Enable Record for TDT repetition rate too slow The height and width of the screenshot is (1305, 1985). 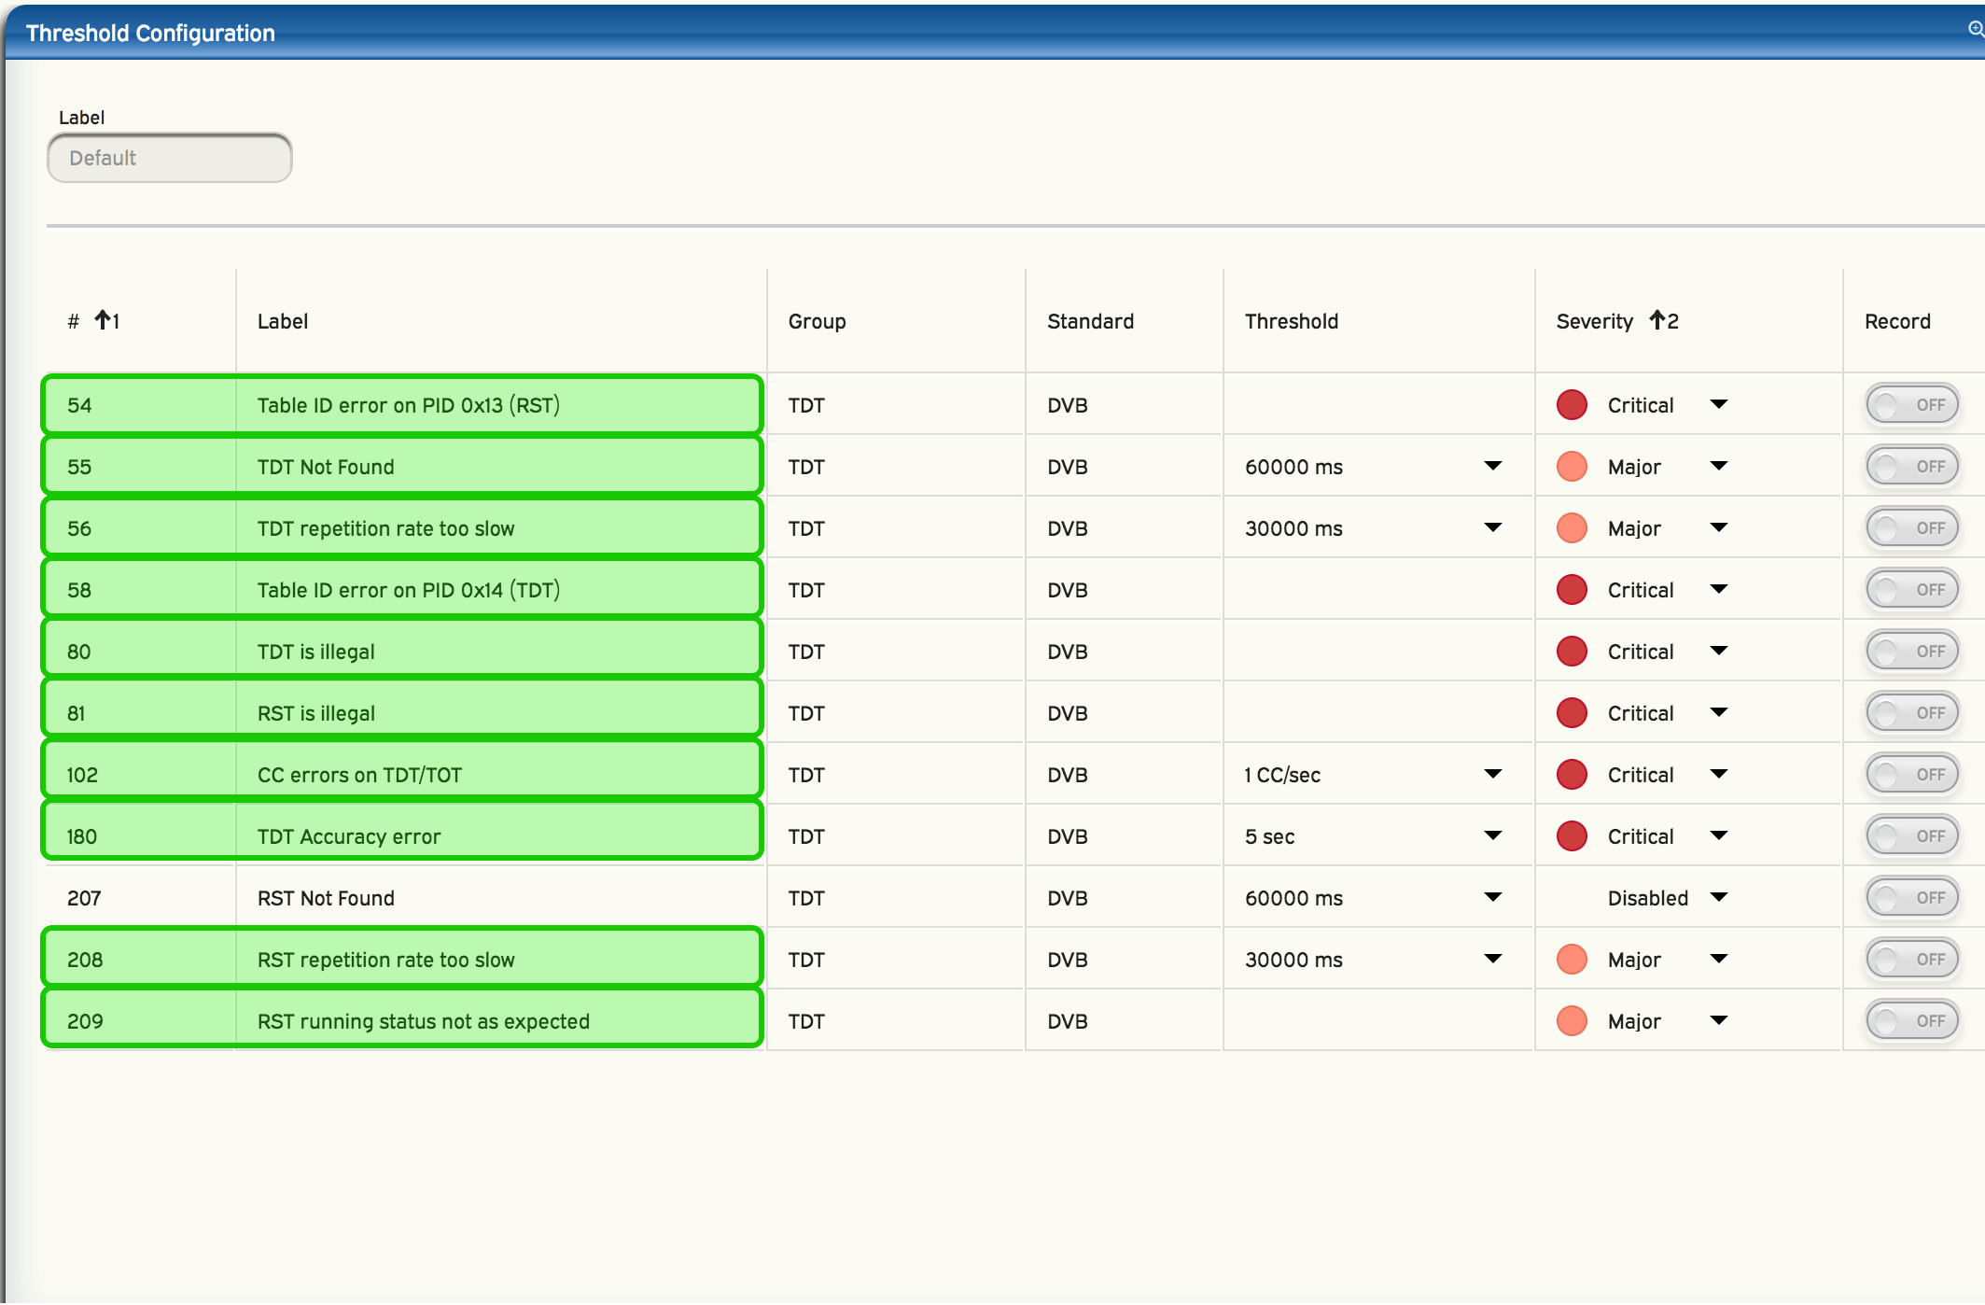pyautogui.click(x=1910, y=528)
